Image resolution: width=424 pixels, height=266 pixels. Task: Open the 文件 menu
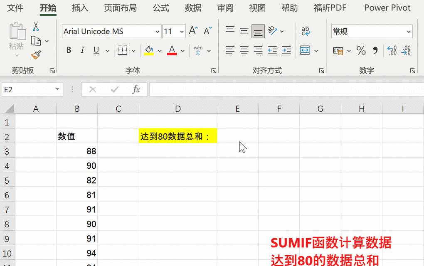[15, 8]
